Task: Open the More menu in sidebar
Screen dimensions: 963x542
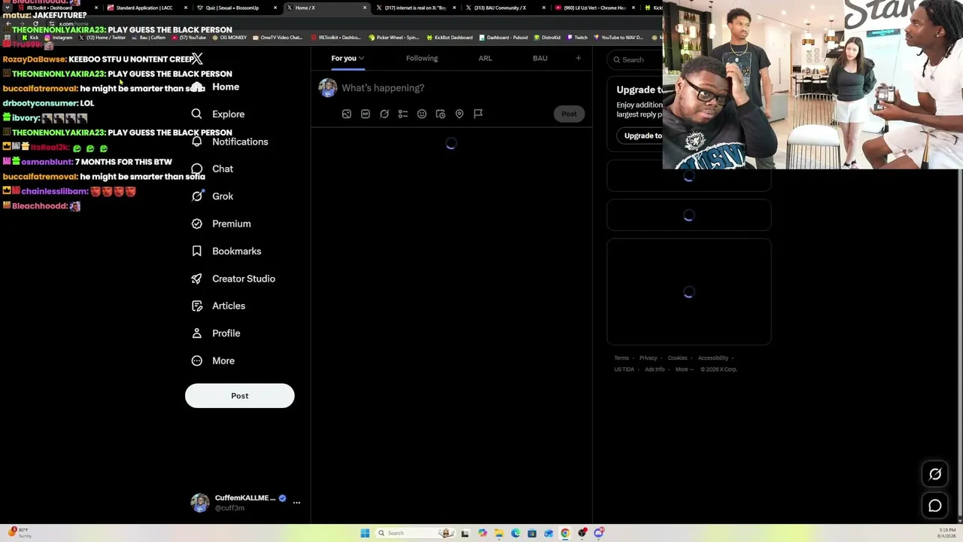Action: 213,361
